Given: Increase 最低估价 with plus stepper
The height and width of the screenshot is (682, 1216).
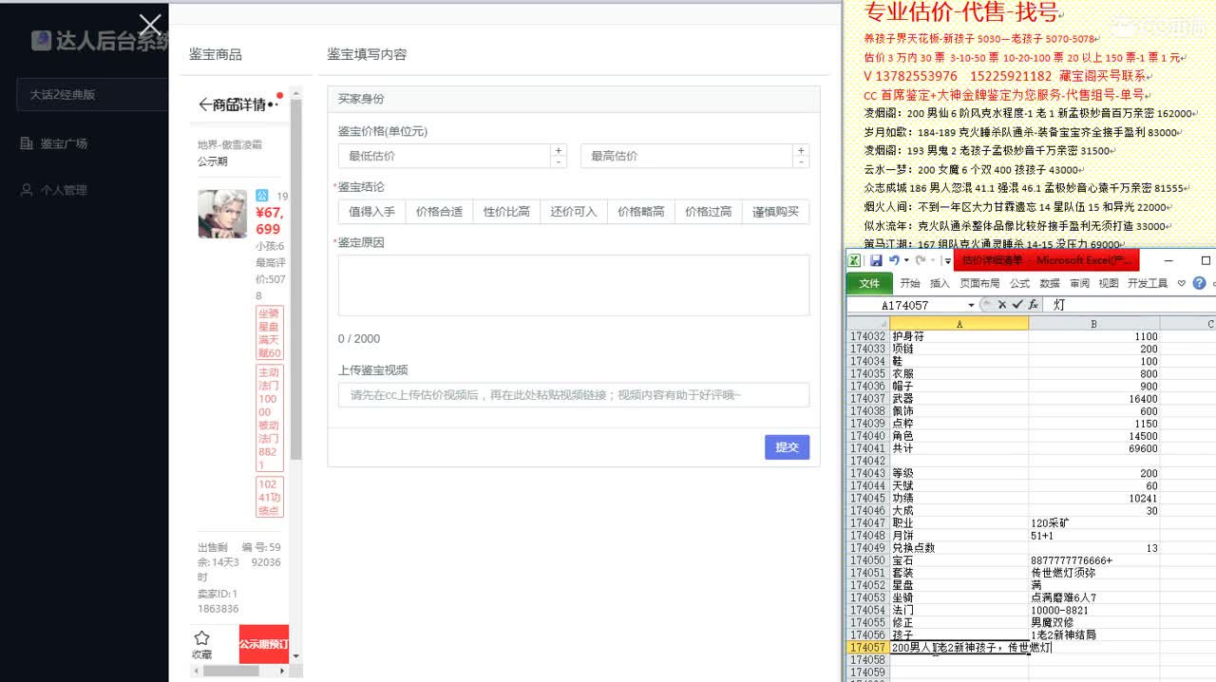Looking at the screenshot, I should 559,150.
